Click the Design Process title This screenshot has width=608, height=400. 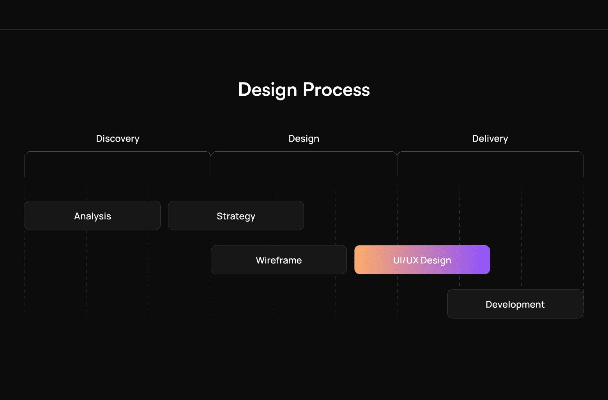tap(304, 89)
